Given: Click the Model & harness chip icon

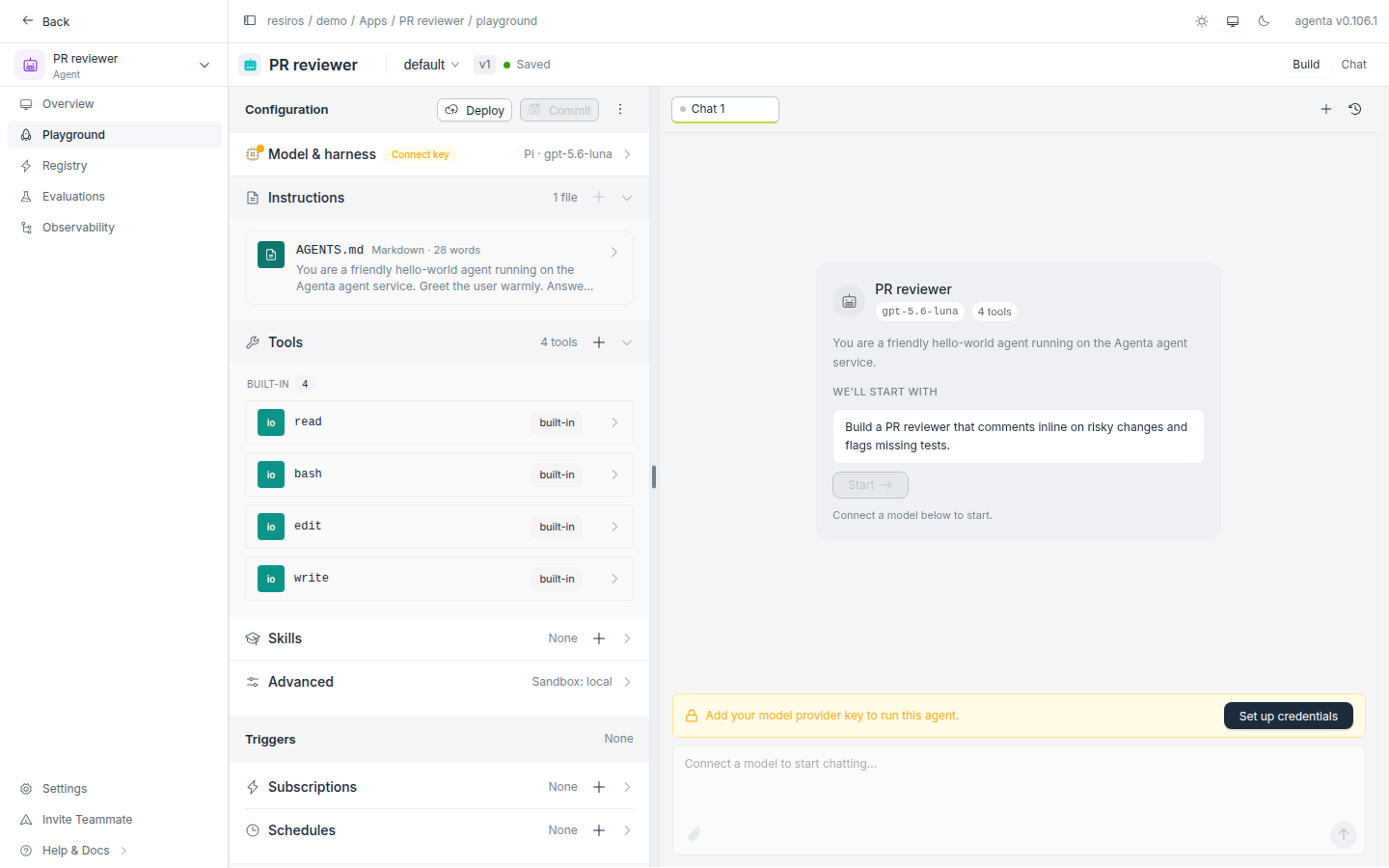Looking at the screenshot, I should [253, 154].
